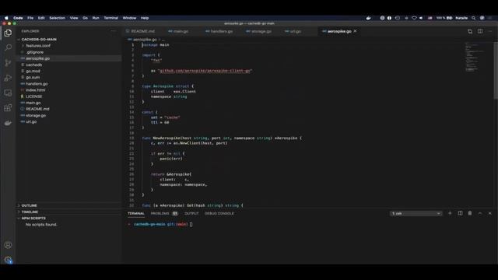Open the Selection menu

click(x=57, y=18)
